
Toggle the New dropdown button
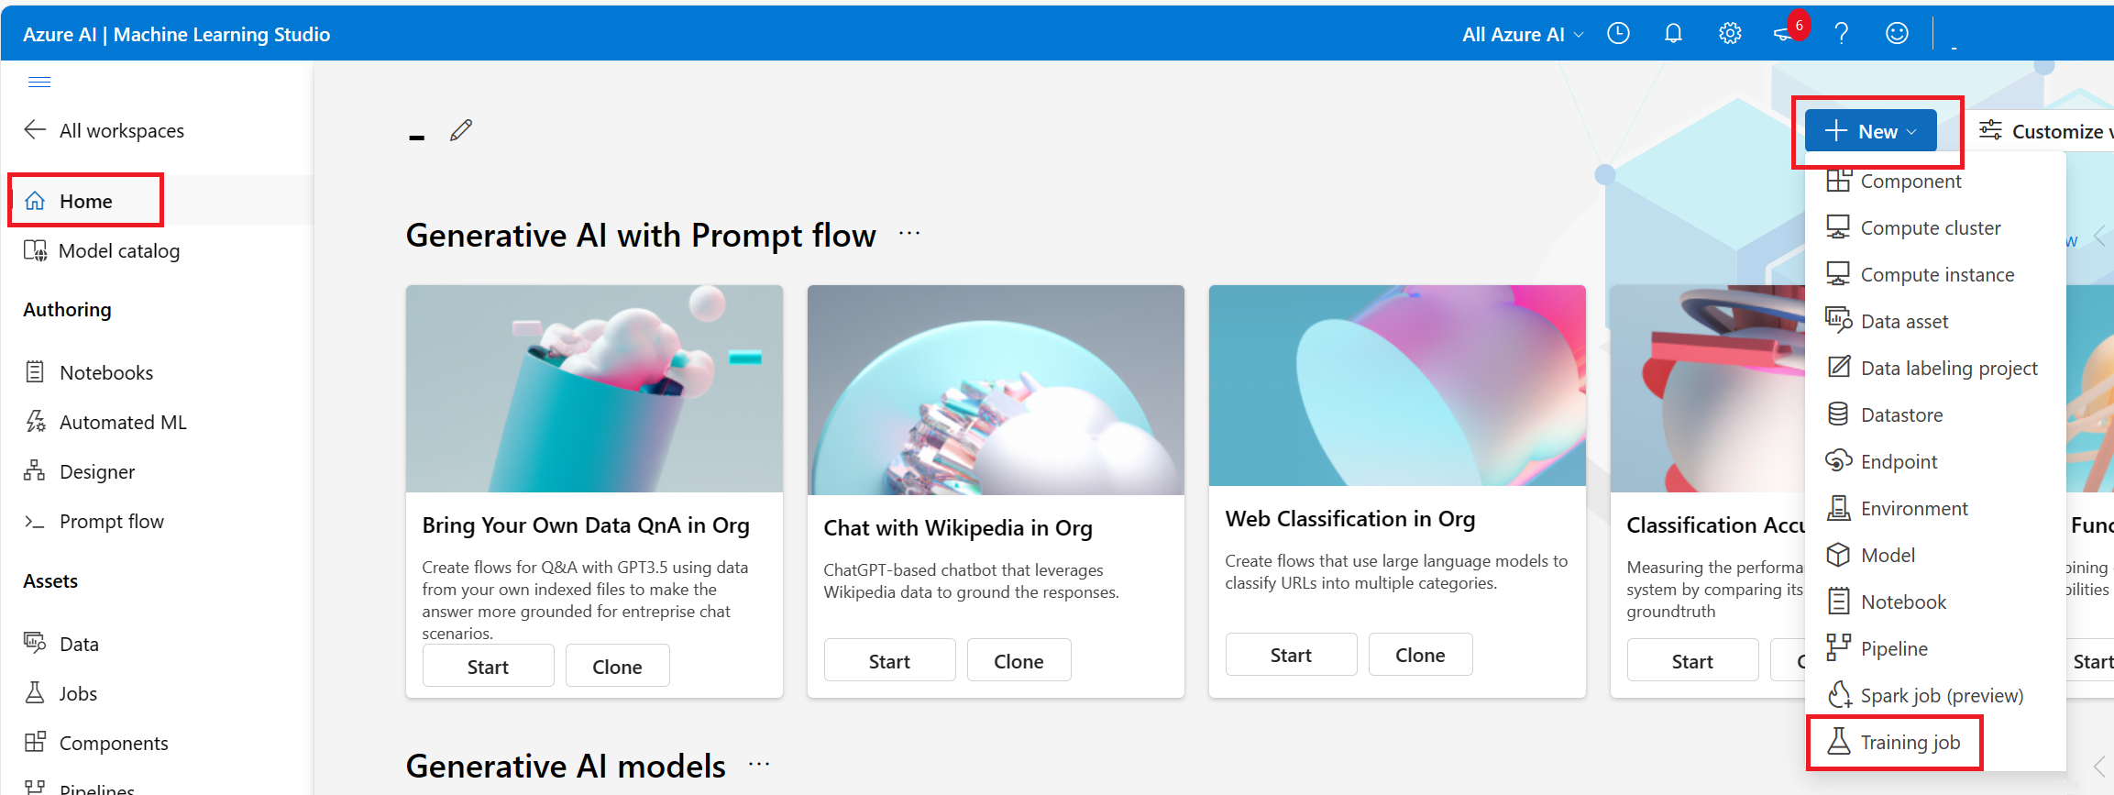[x=1870, y=131]
